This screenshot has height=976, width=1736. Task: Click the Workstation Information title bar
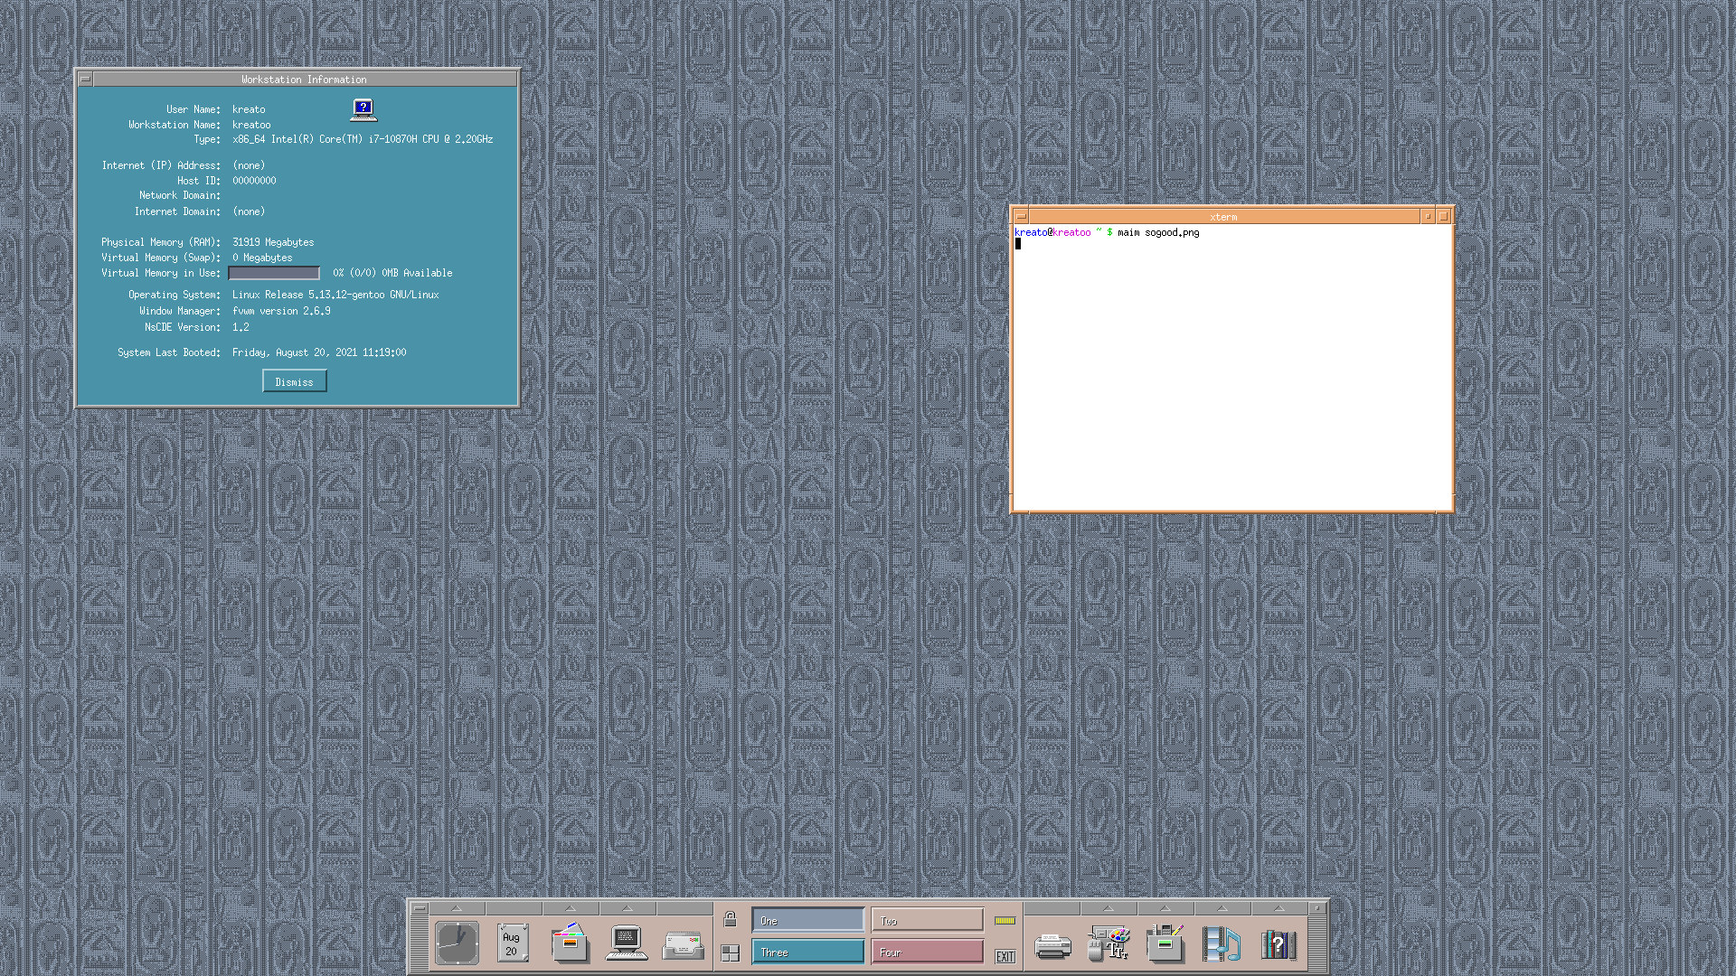tap(305, 80)
